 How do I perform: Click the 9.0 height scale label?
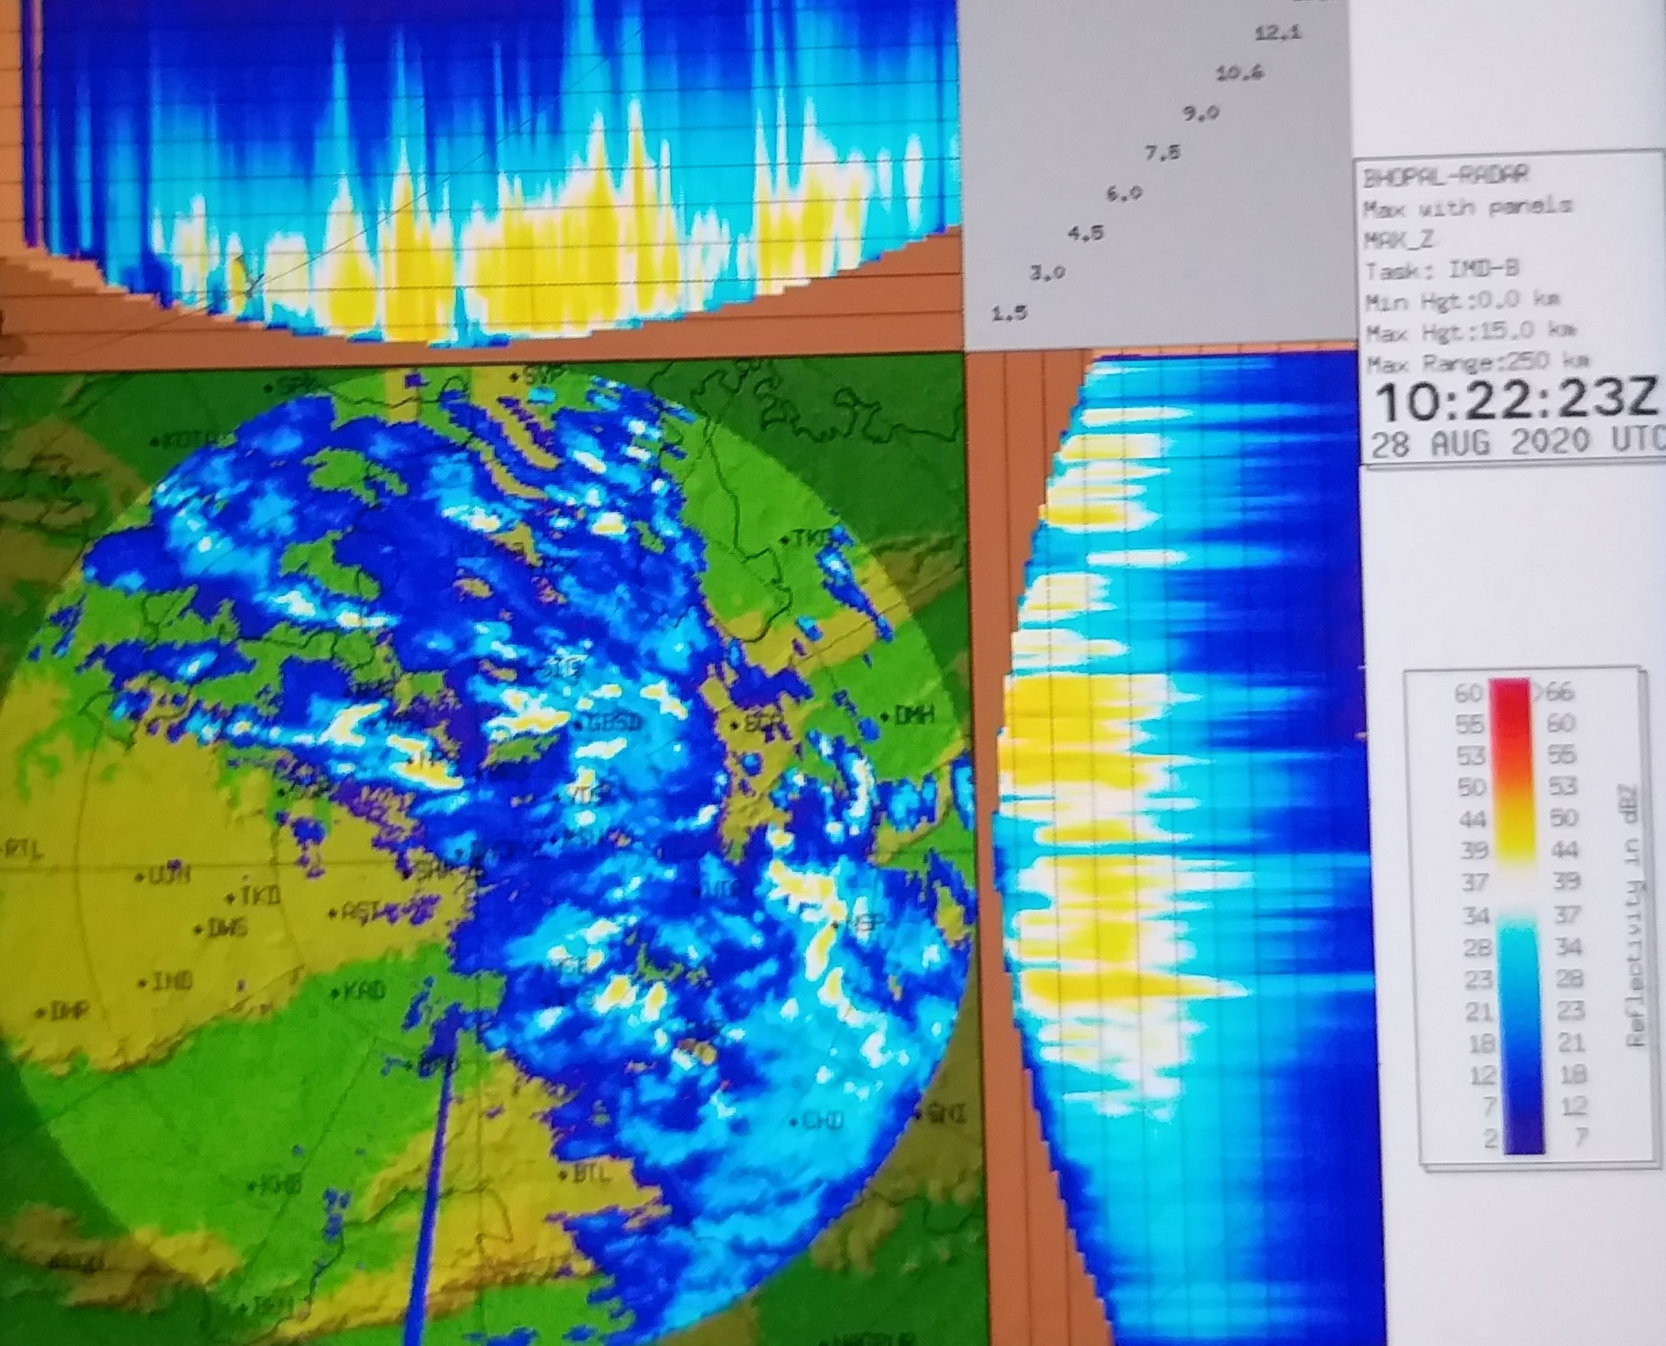click(1200, 113)
